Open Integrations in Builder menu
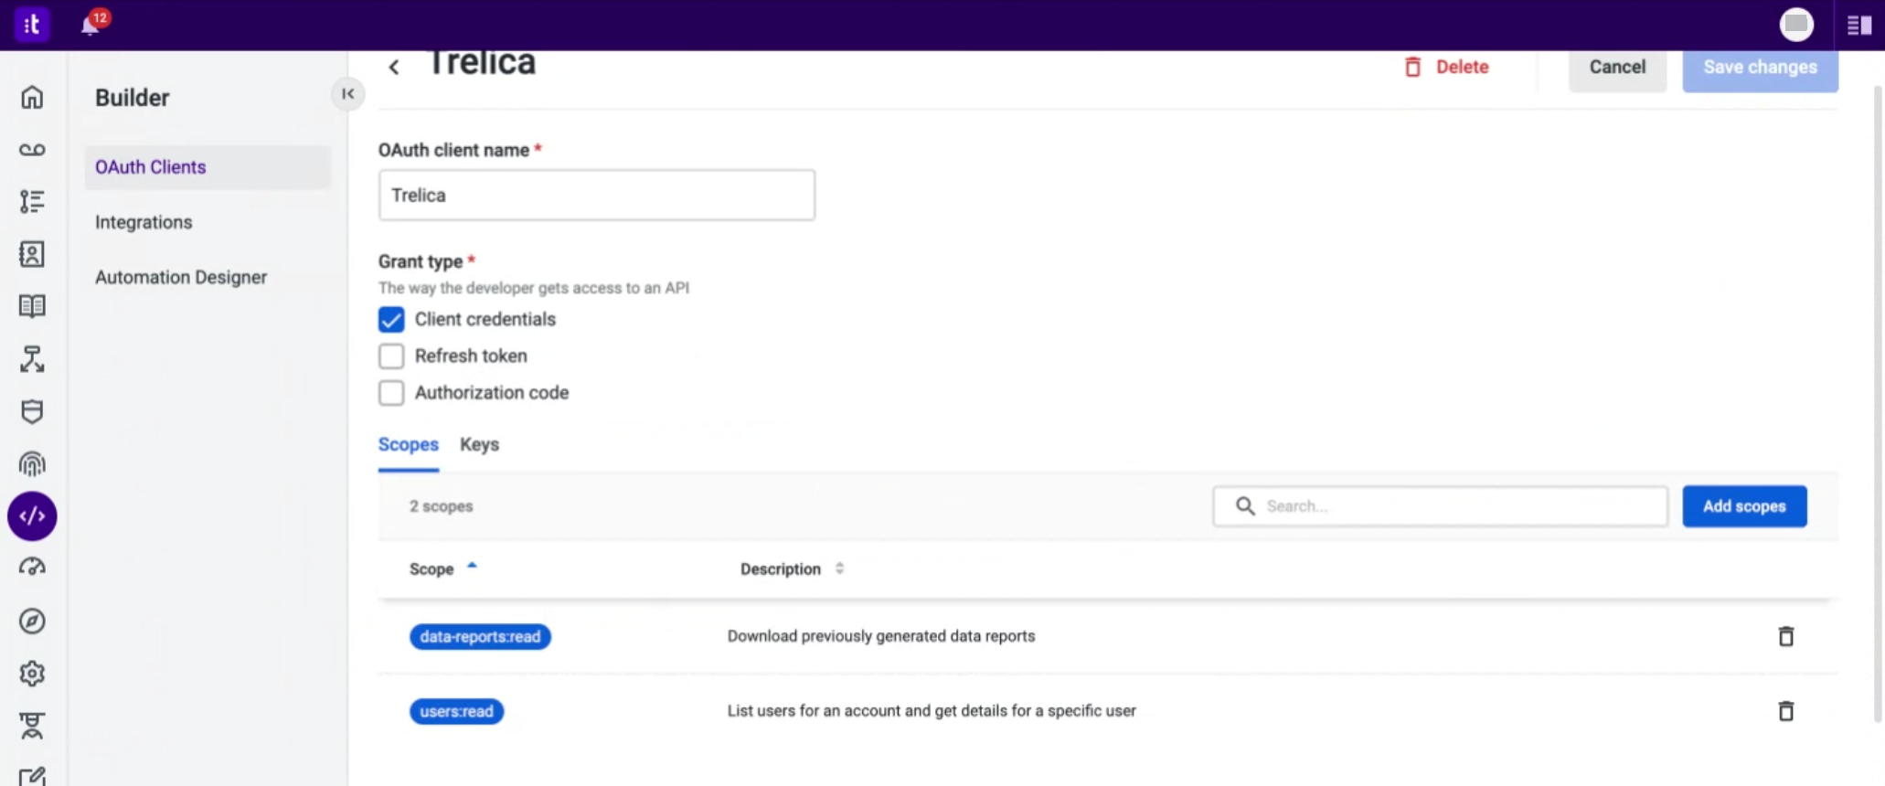Screen dimensions: 1885x786 (x=144, y=222)
